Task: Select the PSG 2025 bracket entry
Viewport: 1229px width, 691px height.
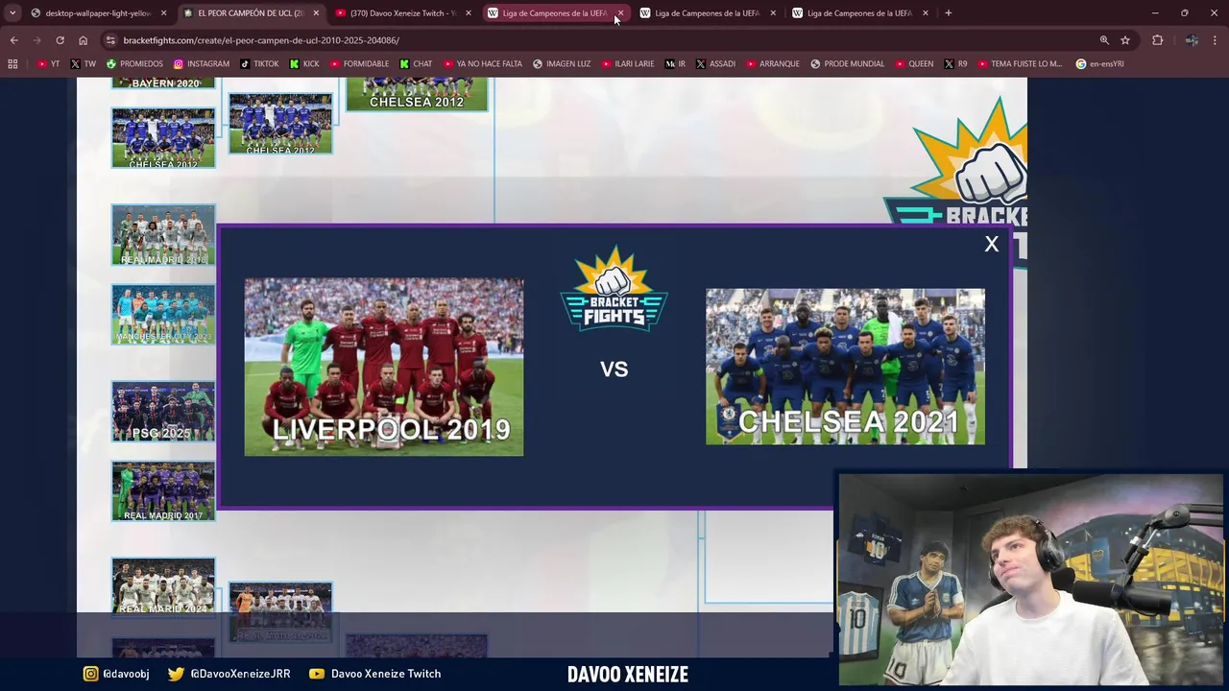Action: pyautogui.click(x=163, y=412)
